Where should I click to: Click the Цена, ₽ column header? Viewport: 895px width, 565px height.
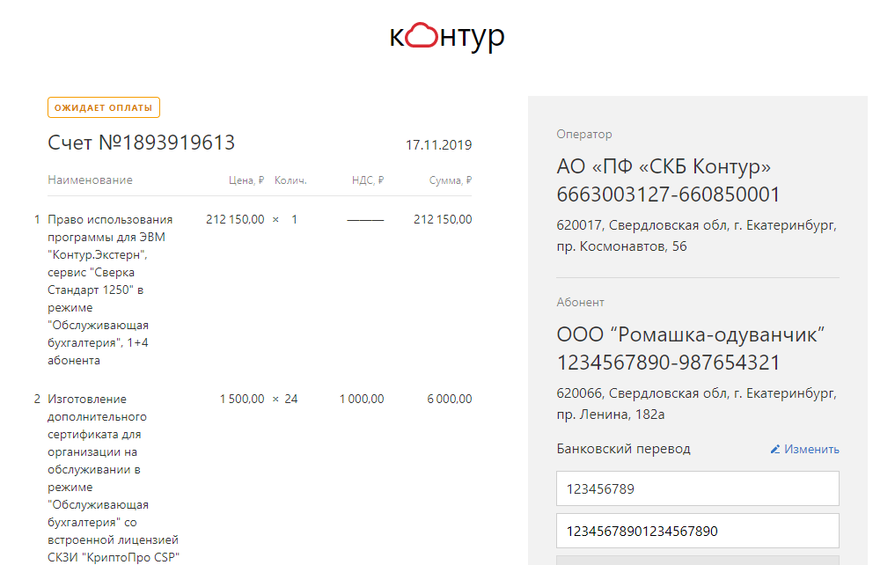[246, 180]
